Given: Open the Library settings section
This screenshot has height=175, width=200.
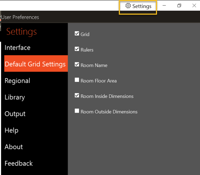Looking at the screenshot, I should pyautogui.click(x=15, y=98).
